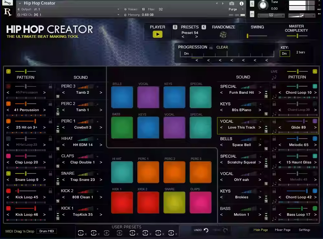
Task: Click the S solo button near Tune
Action: [252, 4]
